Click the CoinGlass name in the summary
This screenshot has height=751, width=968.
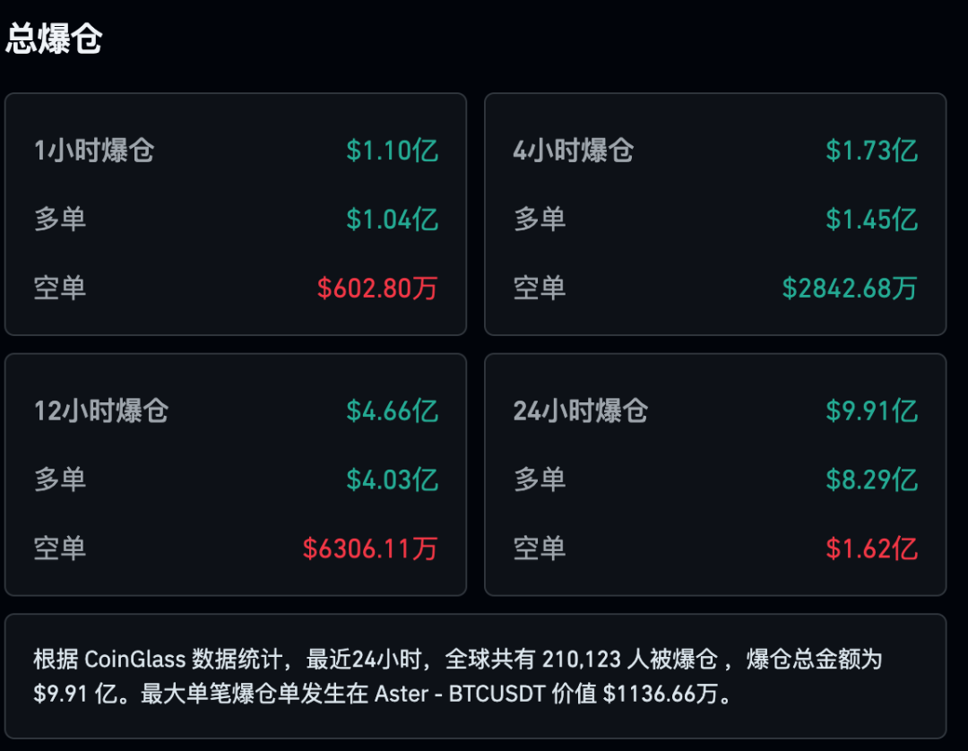click(x=135, y=660)
